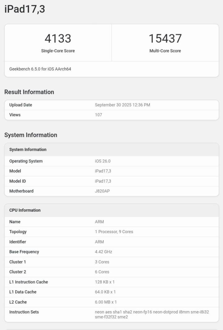223x330 pixels.
Task: Select the Cluster 2 row label
Action: tap(18, 272)
